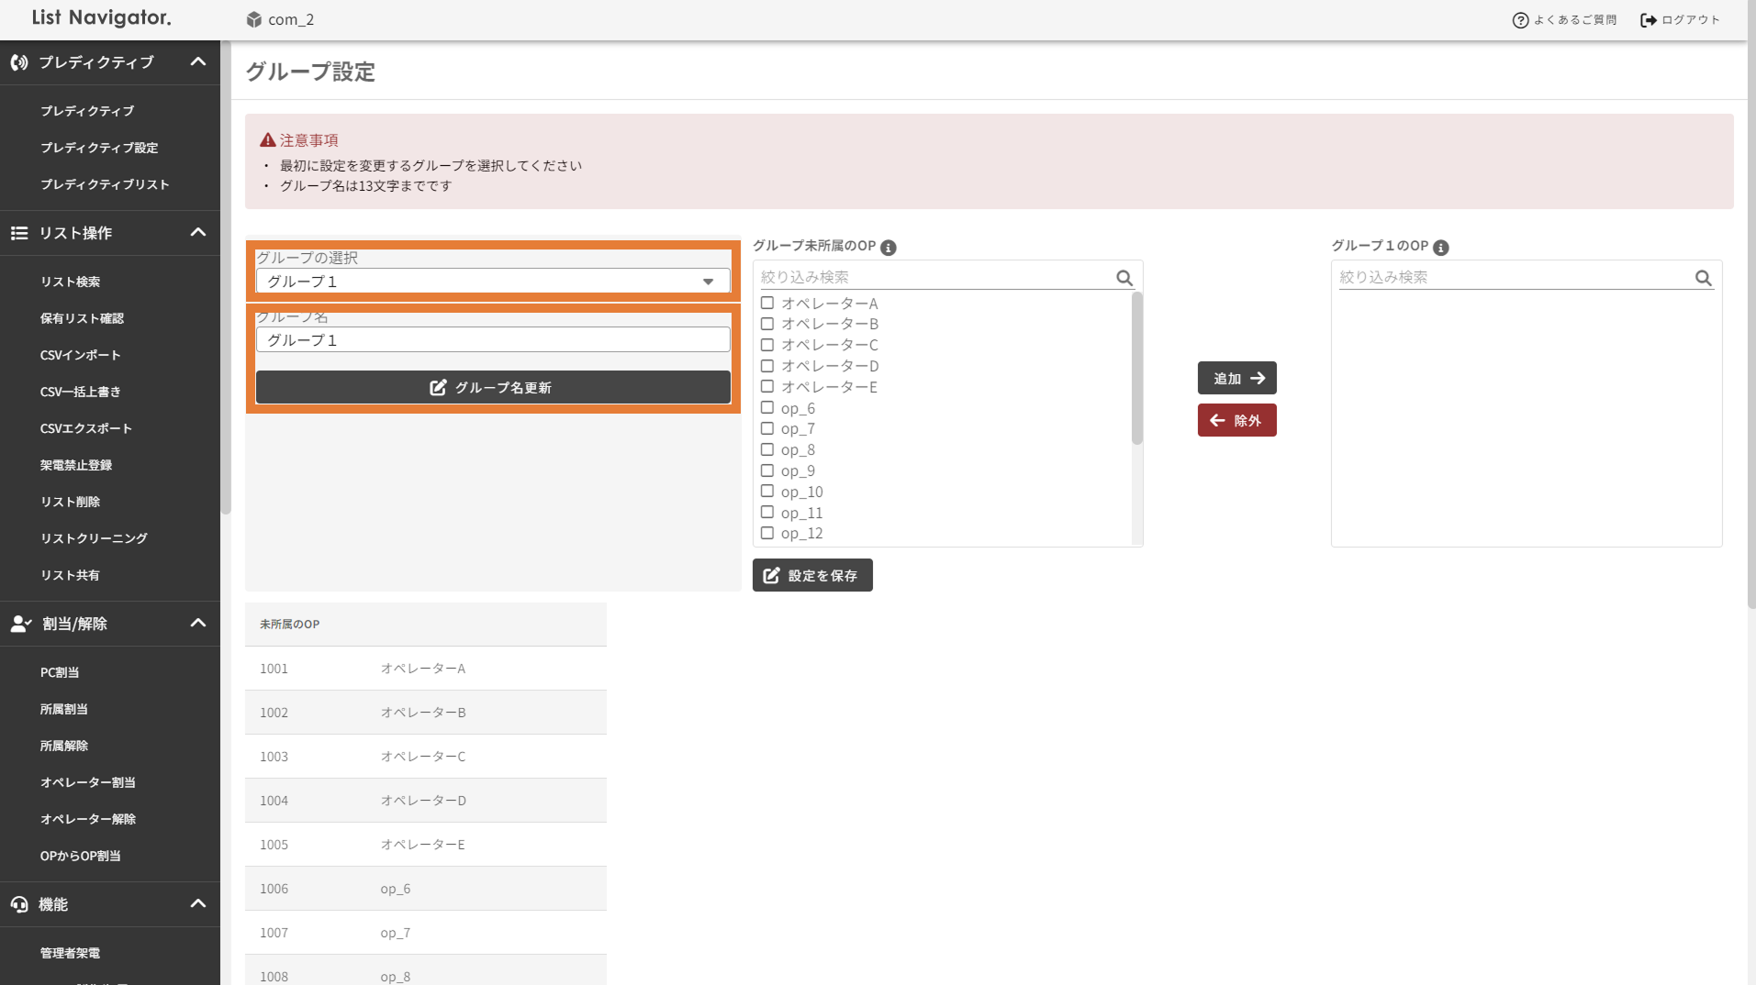The height and width of the screenshot is (985, 1756).
Task: Check the オペレーターA checkbox
Action: click(767, 304)
